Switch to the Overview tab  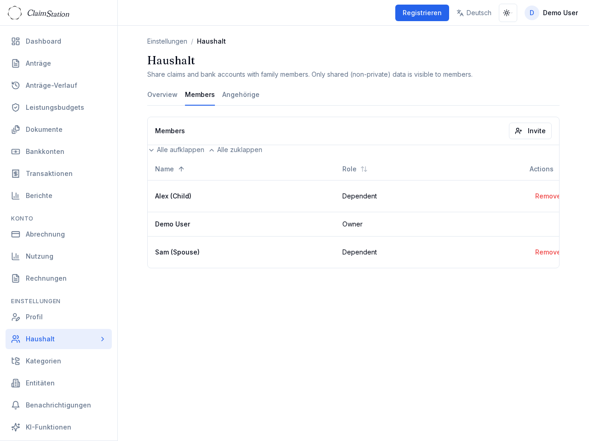(x=162, y=95)
